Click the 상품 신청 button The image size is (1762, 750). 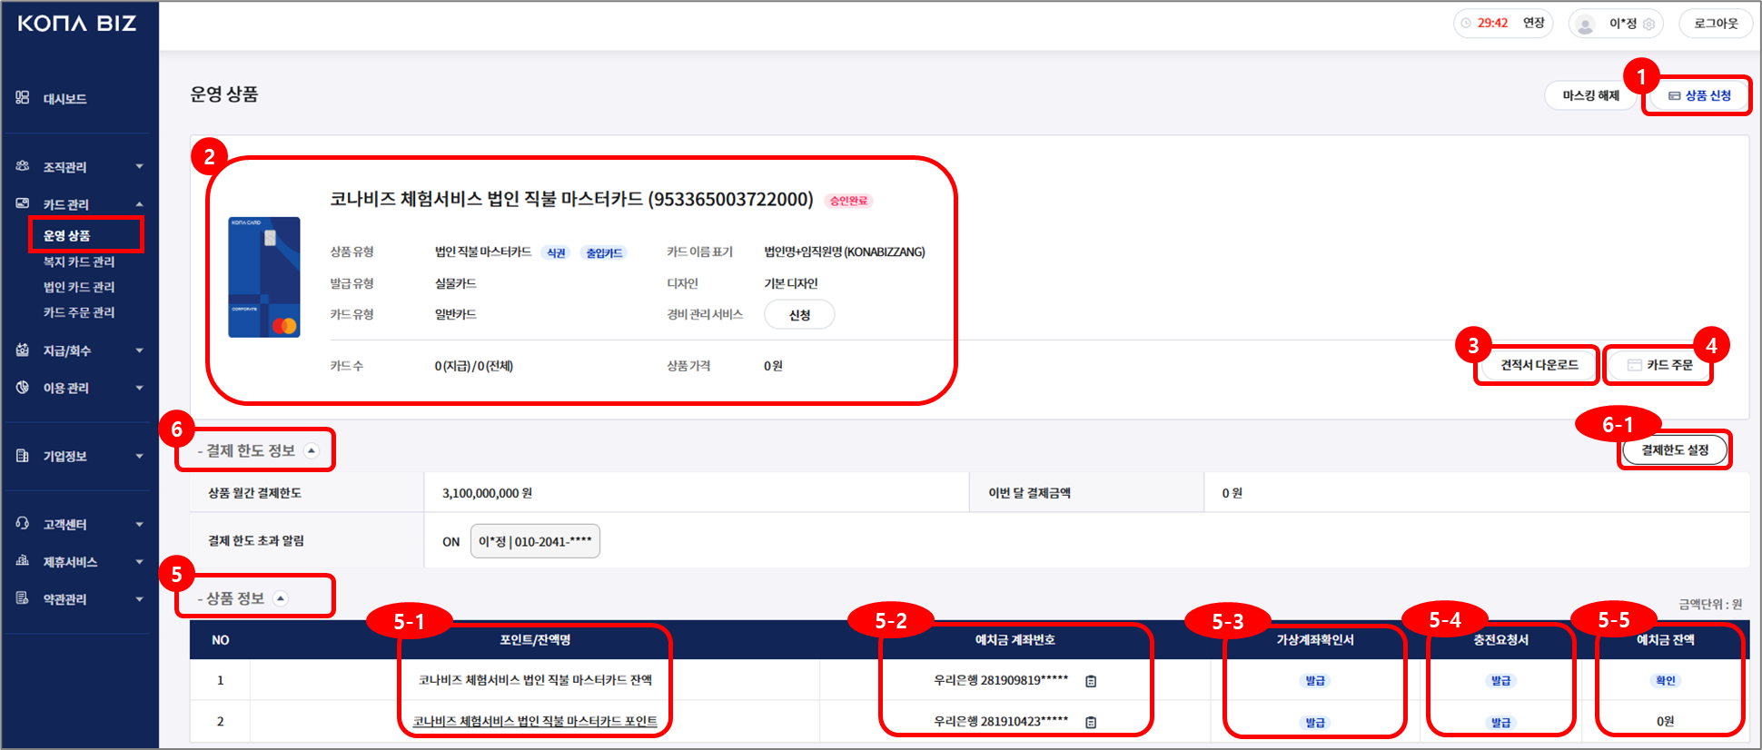point(1698,95)
